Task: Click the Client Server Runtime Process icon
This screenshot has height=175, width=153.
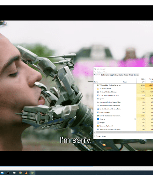Action: (x=98, y=95)
